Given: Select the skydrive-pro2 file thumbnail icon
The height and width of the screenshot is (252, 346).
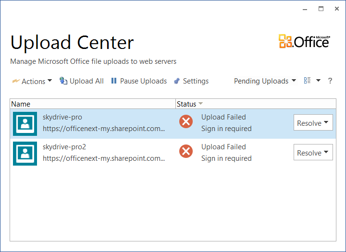Looking at the screenshot, I should point(25,154).
